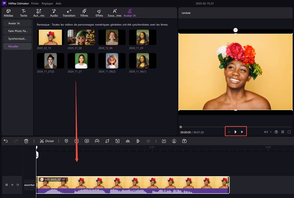294x198 pixels.
Task: Play the preview video
Action: [x=236, y=132]
